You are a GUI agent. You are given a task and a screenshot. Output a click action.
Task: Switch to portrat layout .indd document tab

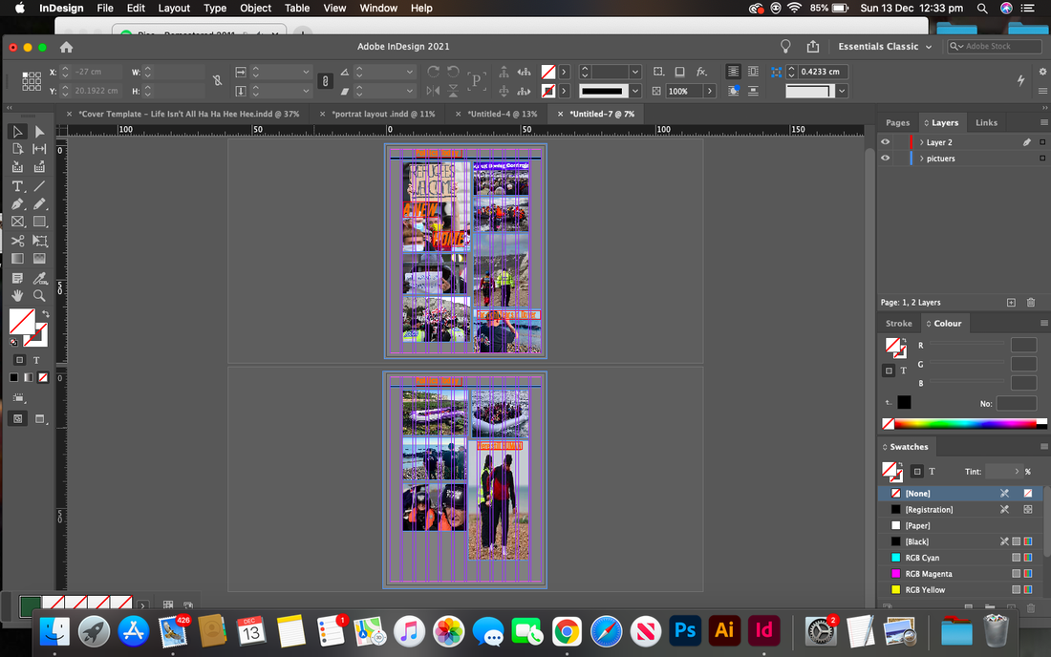pyautogui.click(x=383, y=114)
